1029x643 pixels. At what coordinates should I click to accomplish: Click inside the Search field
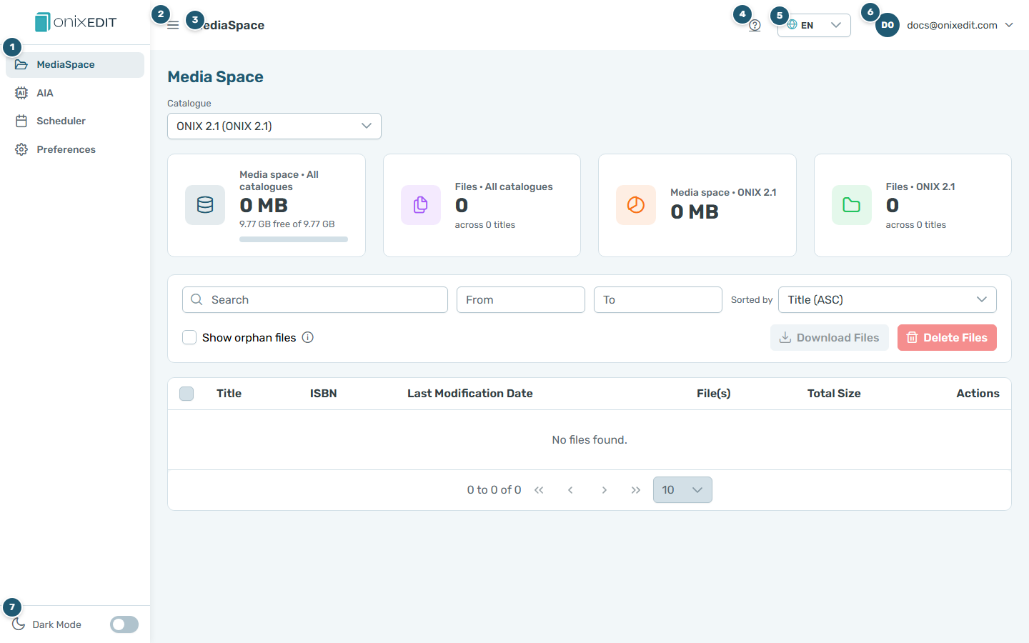click(x=315, y=299)
